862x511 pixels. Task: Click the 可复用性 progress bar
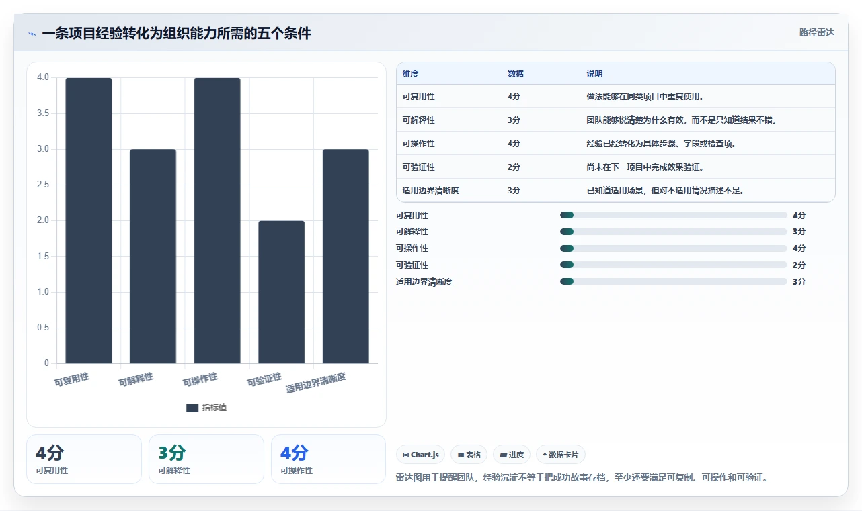673,215
